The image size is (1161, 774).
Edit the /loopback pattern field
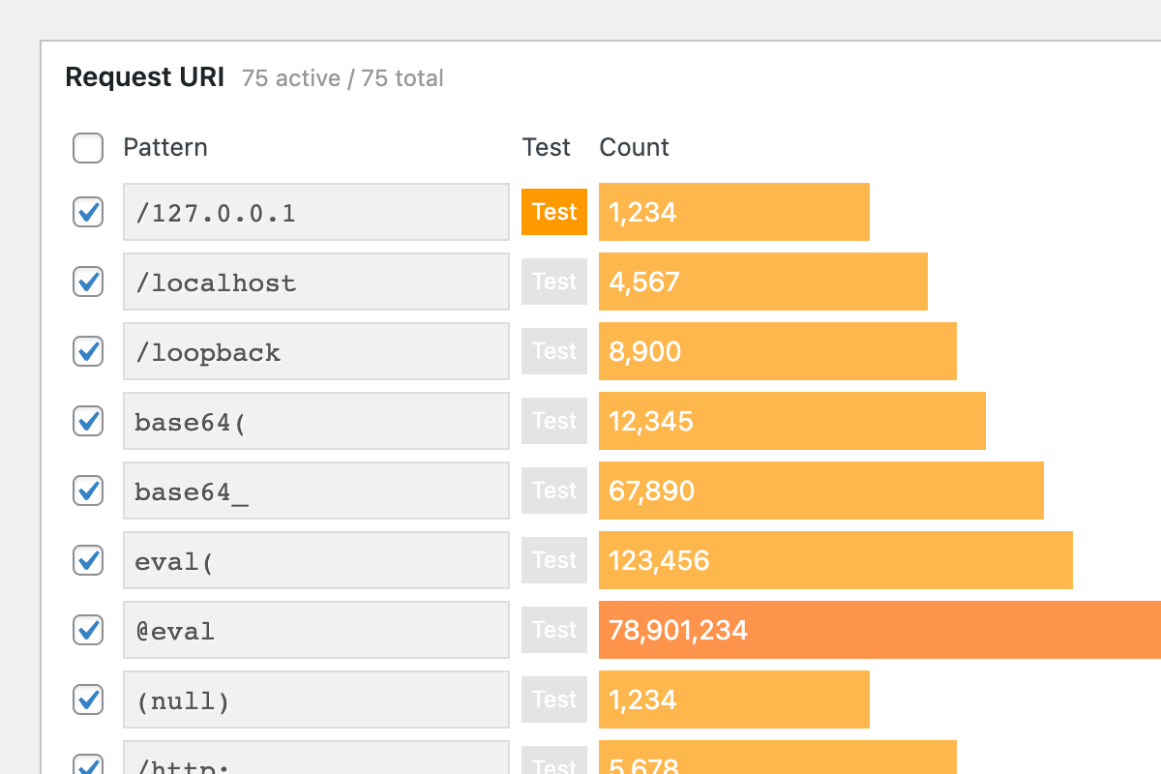[x=316, y=351]
